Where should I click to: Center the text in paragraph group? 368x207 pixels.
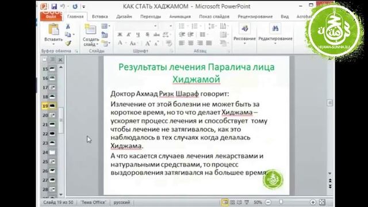pos(190,43)
